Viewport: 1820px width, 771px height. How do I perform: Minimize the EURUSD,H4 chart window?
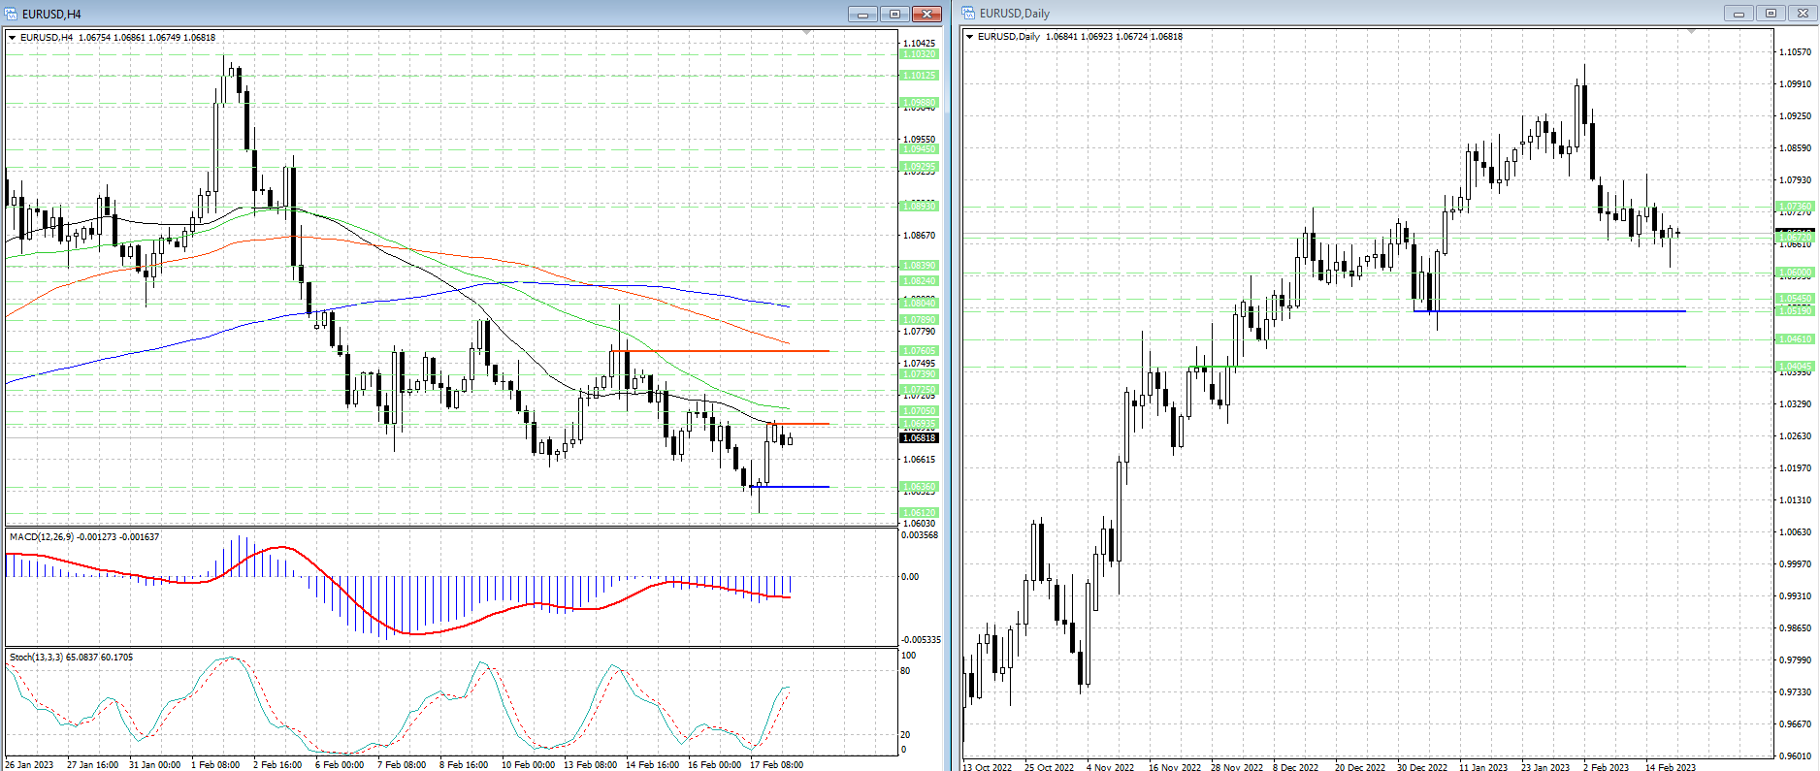point(862,14)
